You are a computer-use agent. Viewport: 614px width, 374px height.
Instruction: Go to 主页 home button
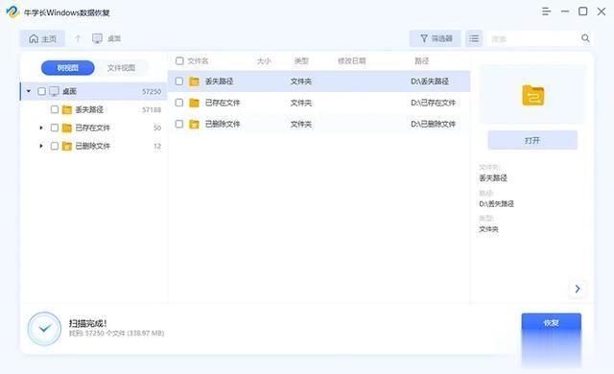[x=42, y=38]
